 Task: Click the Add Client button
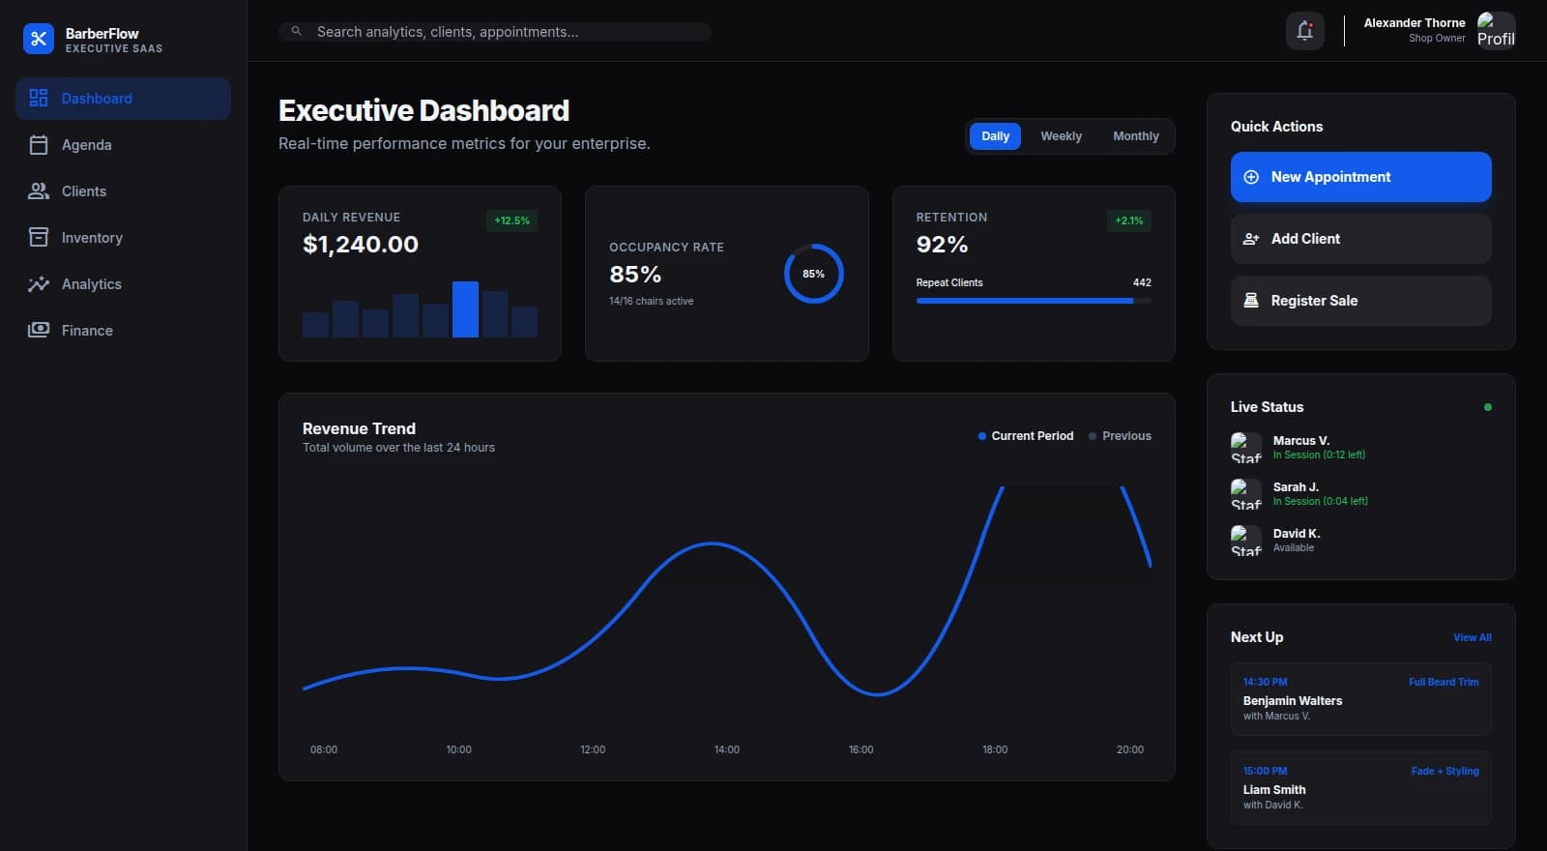[x=1360, y=239]
